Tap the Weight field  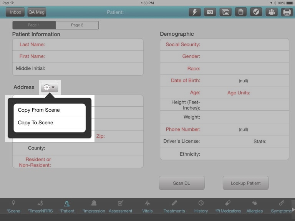point(224,117)
